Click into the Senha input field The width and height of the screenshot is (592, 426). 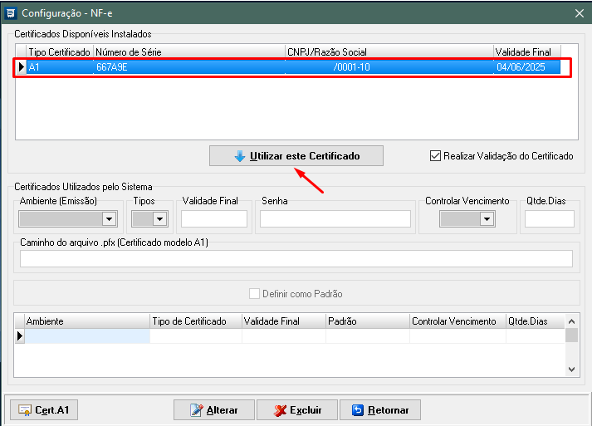pos(335,219)
